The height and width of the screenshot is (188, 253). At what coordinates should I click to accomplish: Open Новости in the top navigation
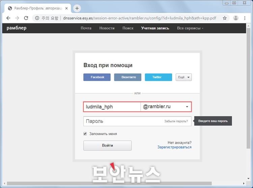point(107,28)
